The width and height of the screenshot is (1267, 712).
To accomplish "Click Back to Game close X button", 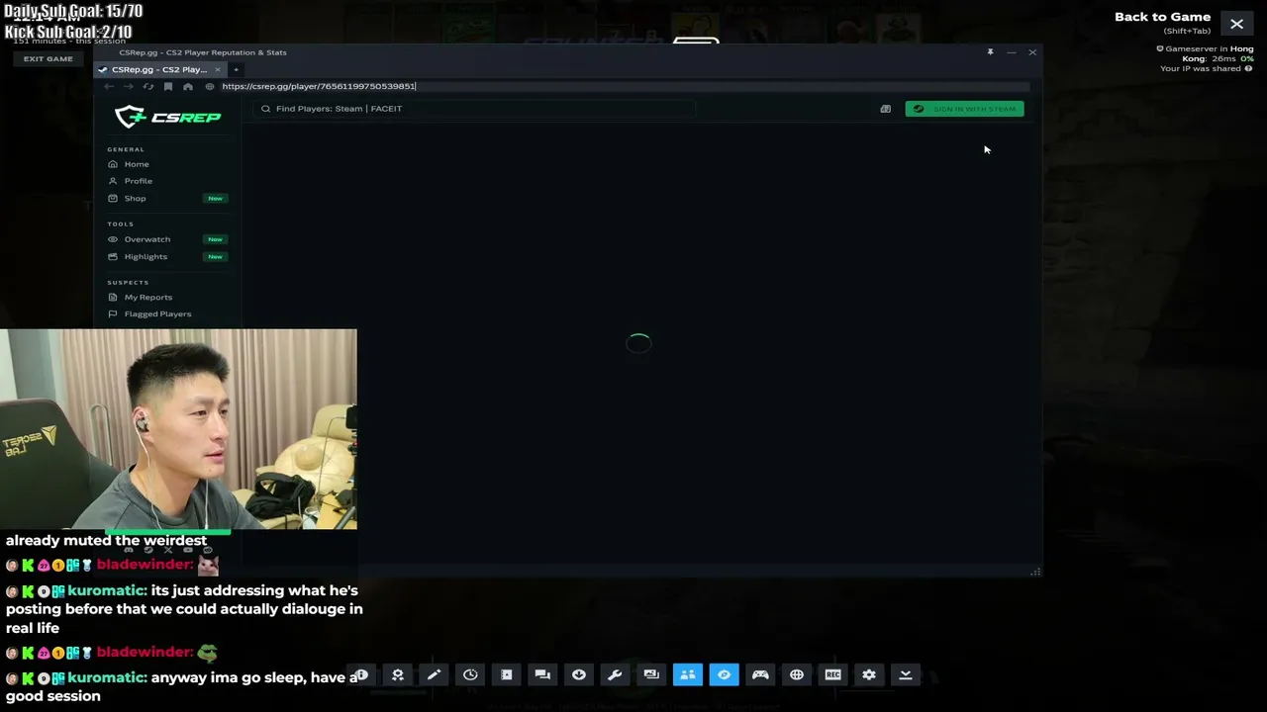I will (1236, 24).
